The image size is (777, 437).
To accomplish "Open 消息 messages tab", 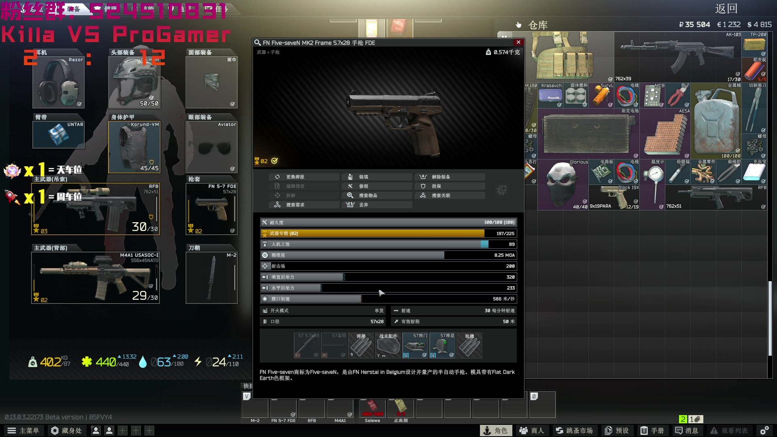I will coord(686,431).
